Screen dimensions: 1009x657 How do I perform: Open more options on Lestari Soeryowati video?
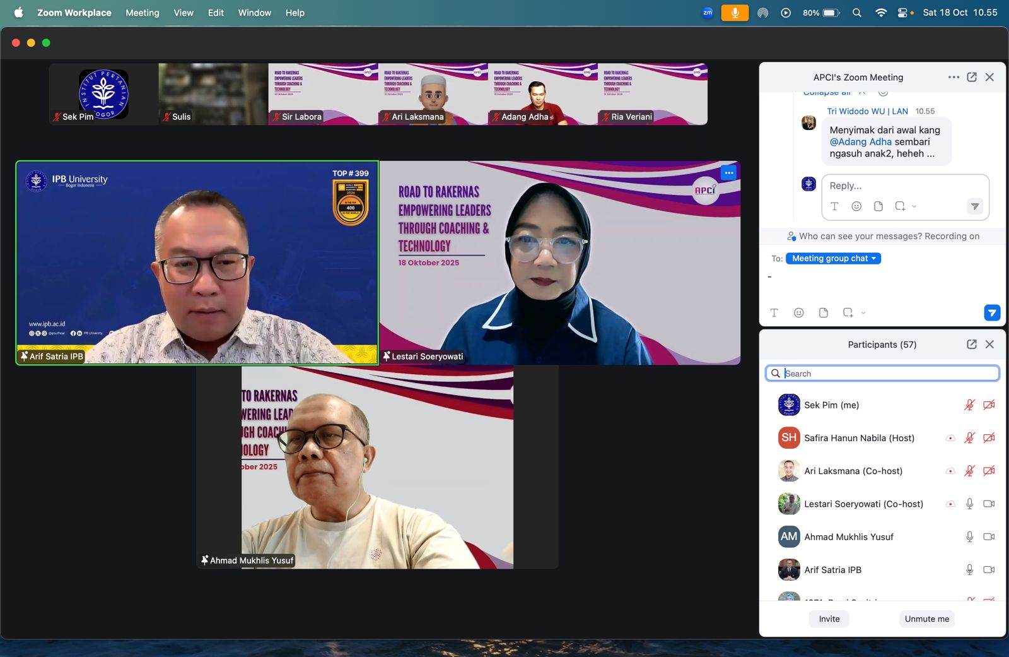[x=728, y=173]
